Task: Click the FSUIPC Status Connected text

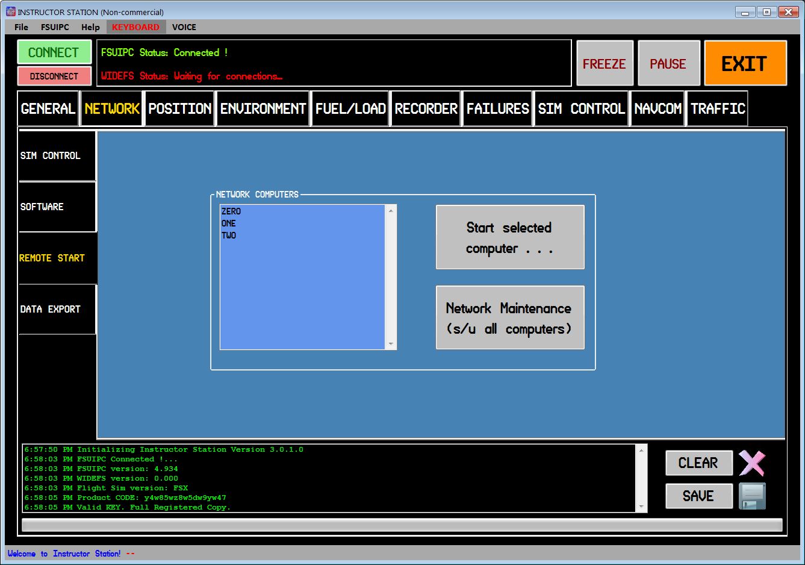Action: point(164,52)
